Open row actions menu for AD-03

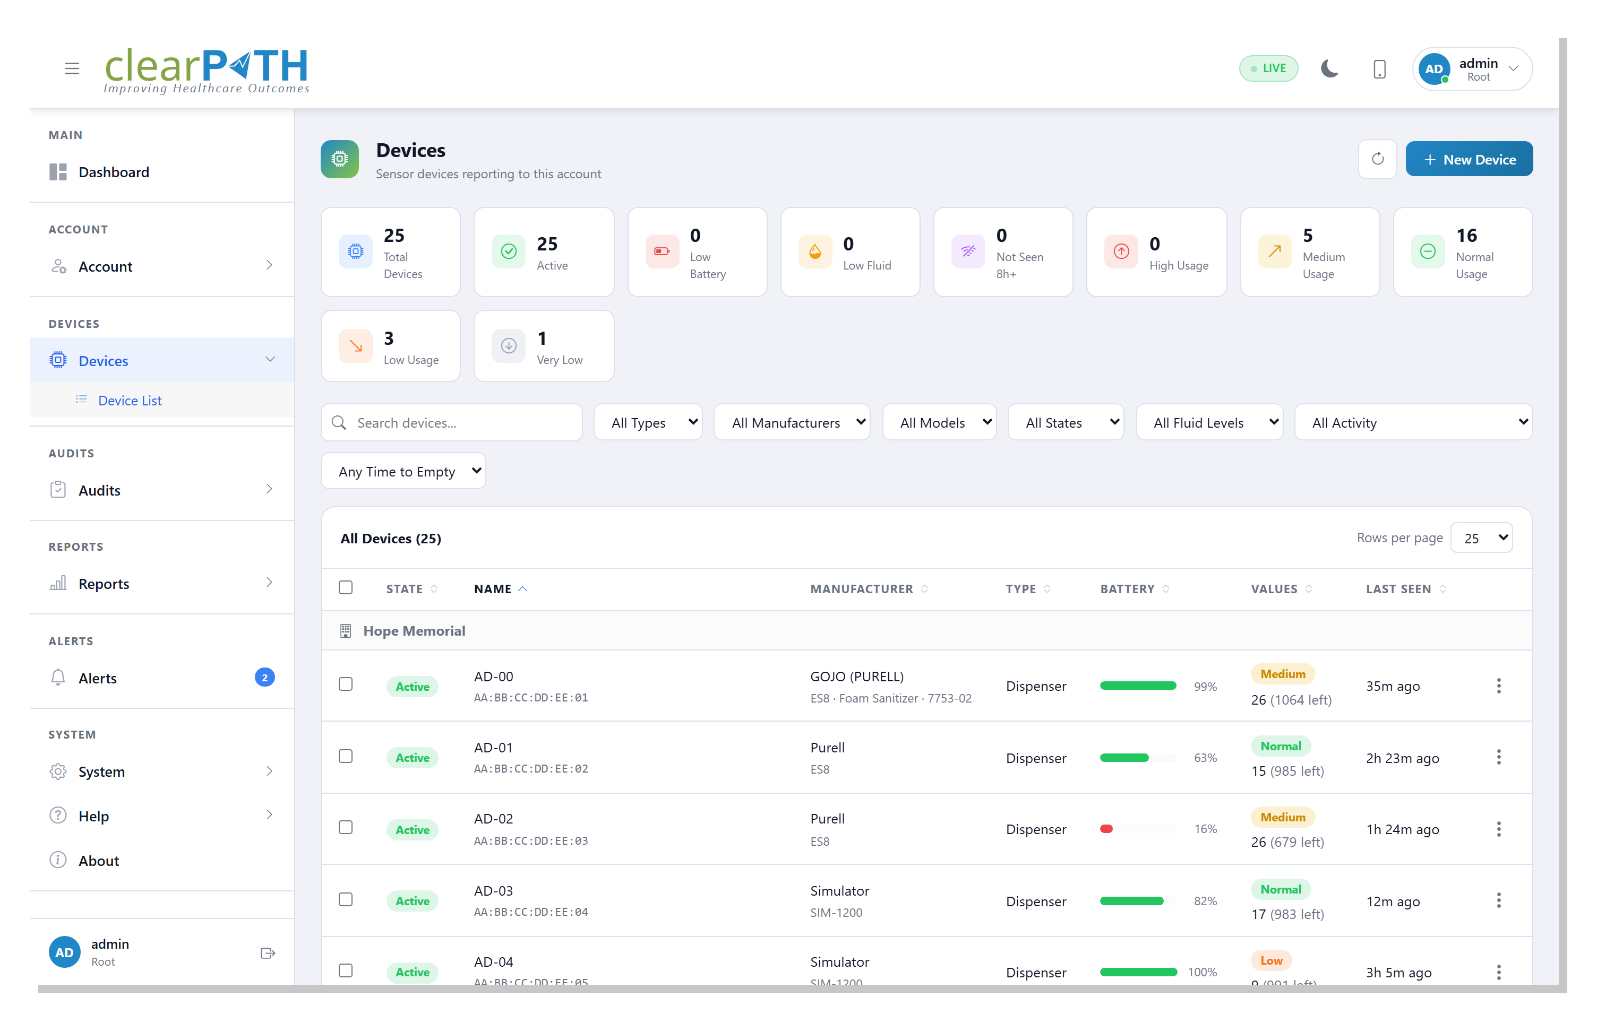coord(1498,901)
